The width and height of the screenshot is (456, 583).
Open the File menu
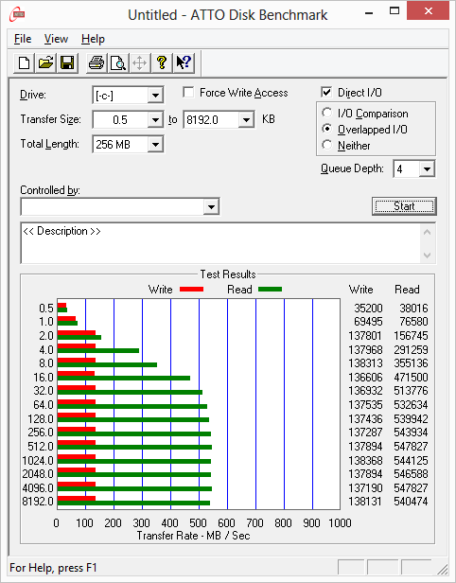[x=23, y=39]
